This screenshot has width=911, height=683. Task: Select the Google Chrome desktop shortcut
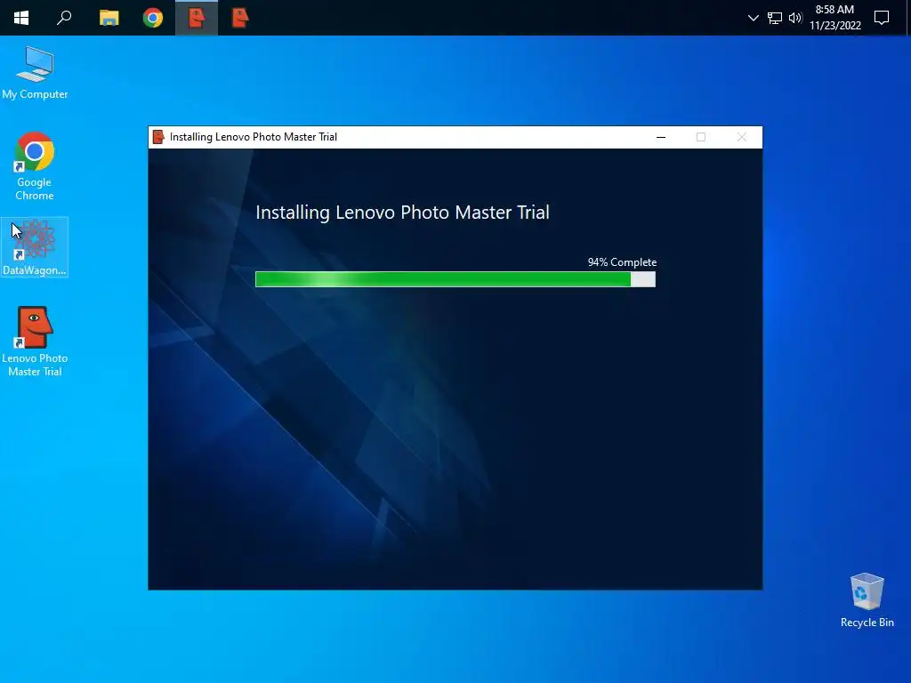click(35, 166)
